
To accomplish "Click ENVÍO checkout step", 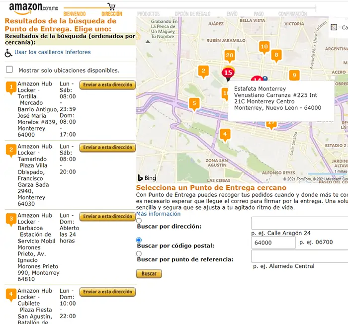I will [x=232, y=14].
